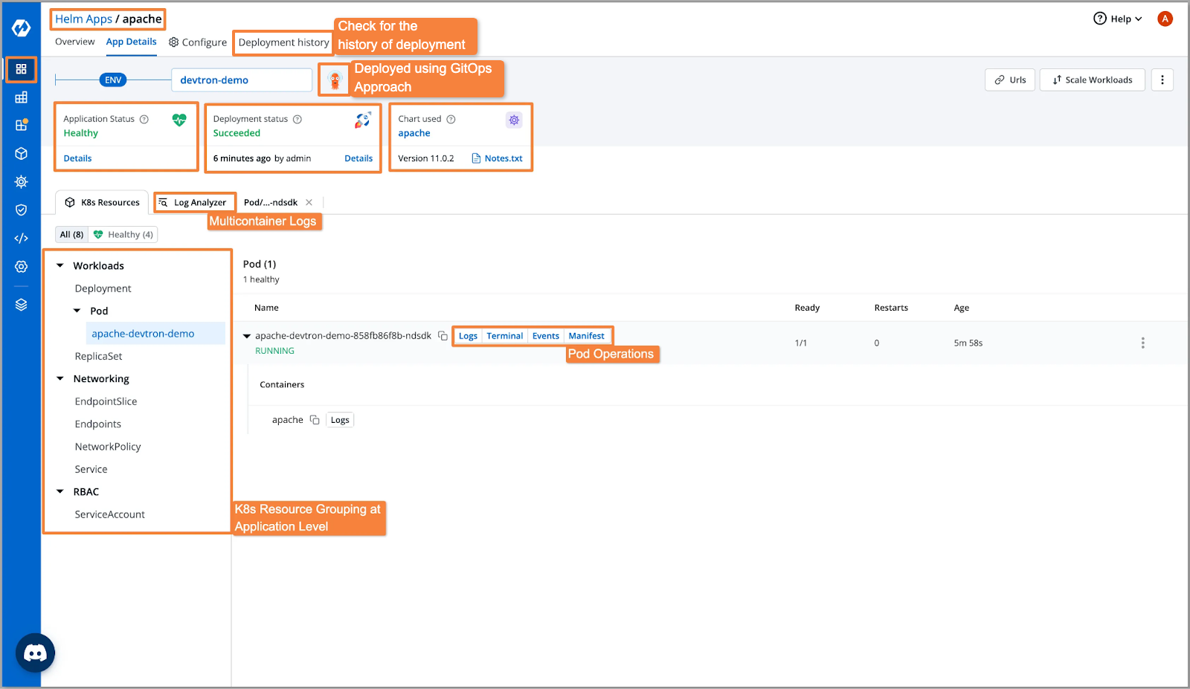Click the Argo CD GitOps icon
Image resolution: width=1190 pixels, height=689 pixels.
[x=335, y=80]
